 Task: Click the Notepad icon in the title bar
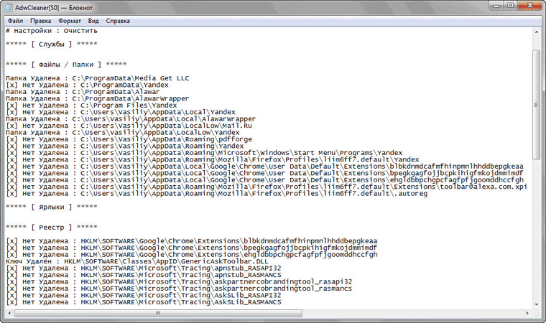click(9, 7)
